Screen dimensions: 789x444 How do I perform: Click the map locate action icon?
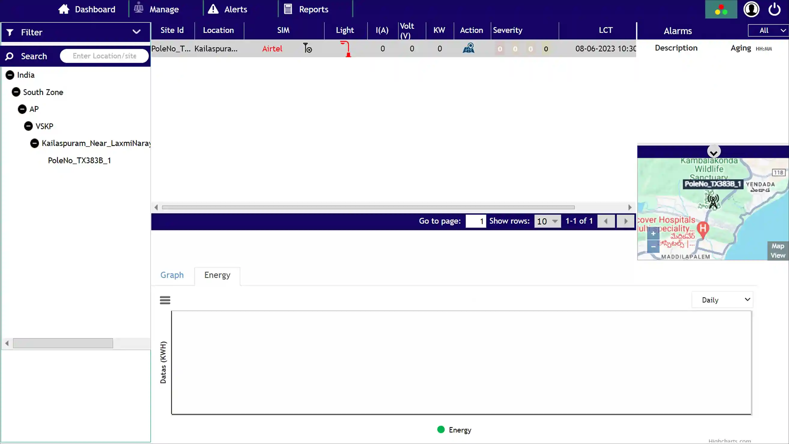coord(468,48)
